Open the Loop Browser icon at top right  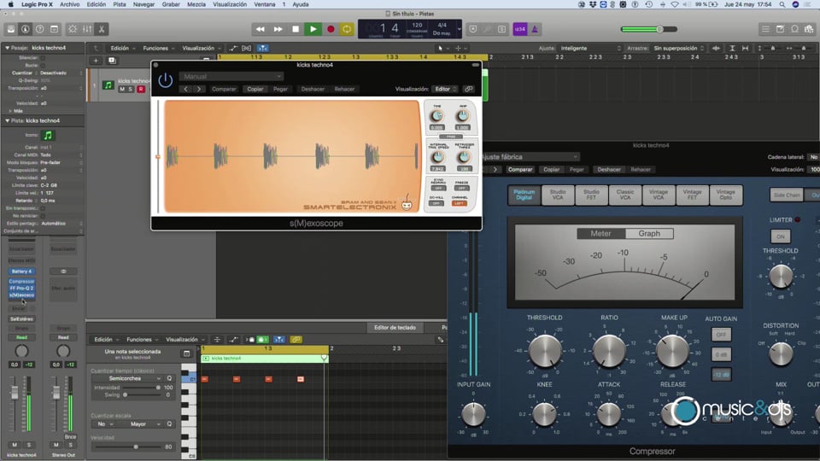pyautogui.click(x=795, y=29)
